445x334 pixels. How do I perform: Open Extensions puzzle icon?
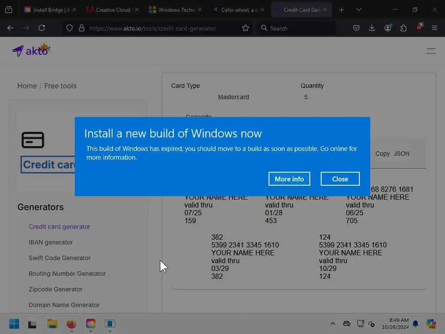(403, 28)
